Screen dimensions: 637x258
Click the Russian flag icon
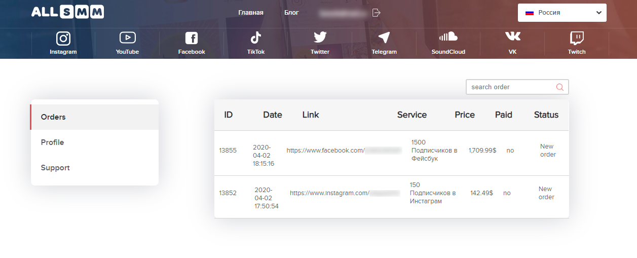(530, 13)
